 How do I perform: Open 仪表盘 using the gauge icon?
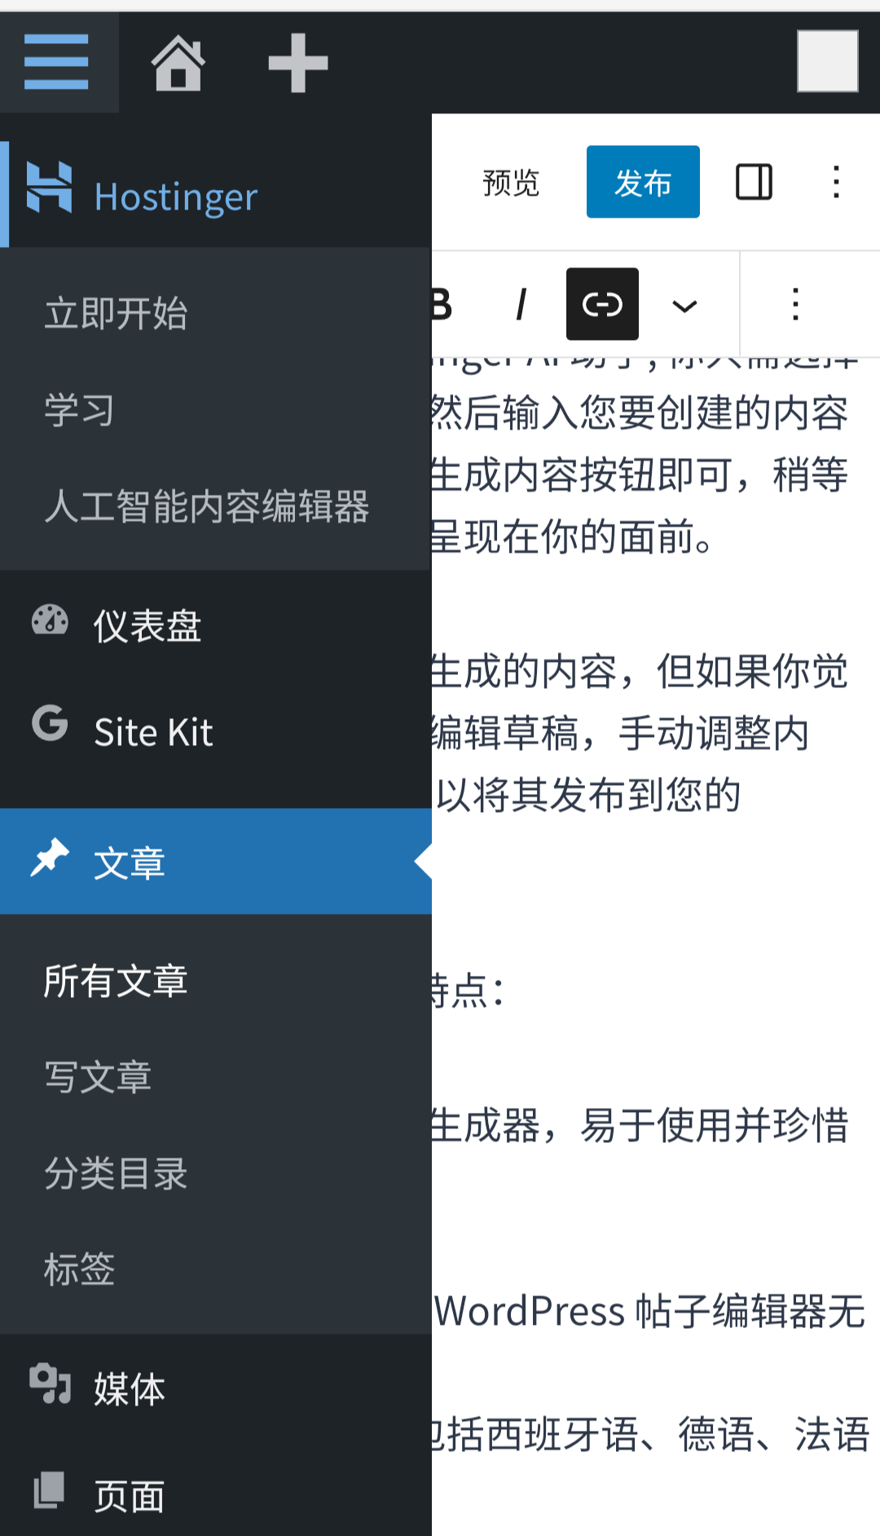(x=51, y=622)
